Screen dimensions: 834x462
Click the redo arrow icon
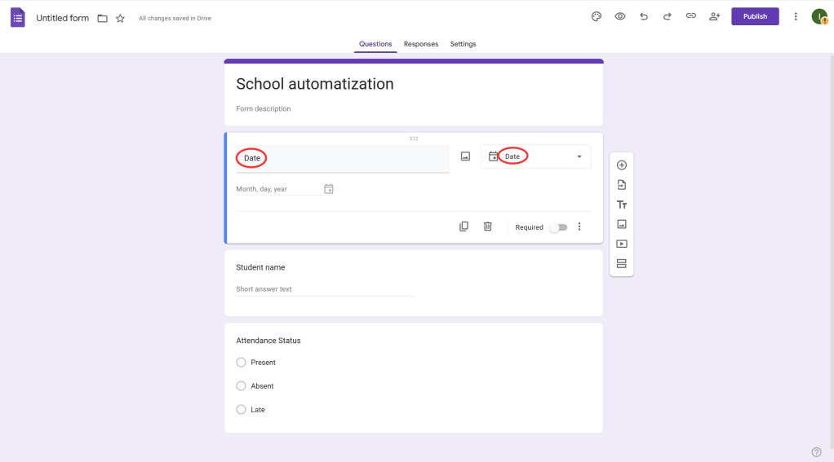667,16
